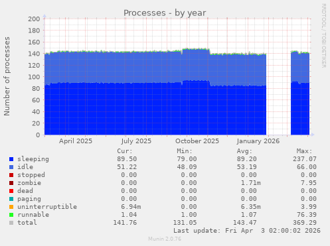330x246 pixels.
Task: Click runnable current value 1.04
Action: [x=129, y=215]
